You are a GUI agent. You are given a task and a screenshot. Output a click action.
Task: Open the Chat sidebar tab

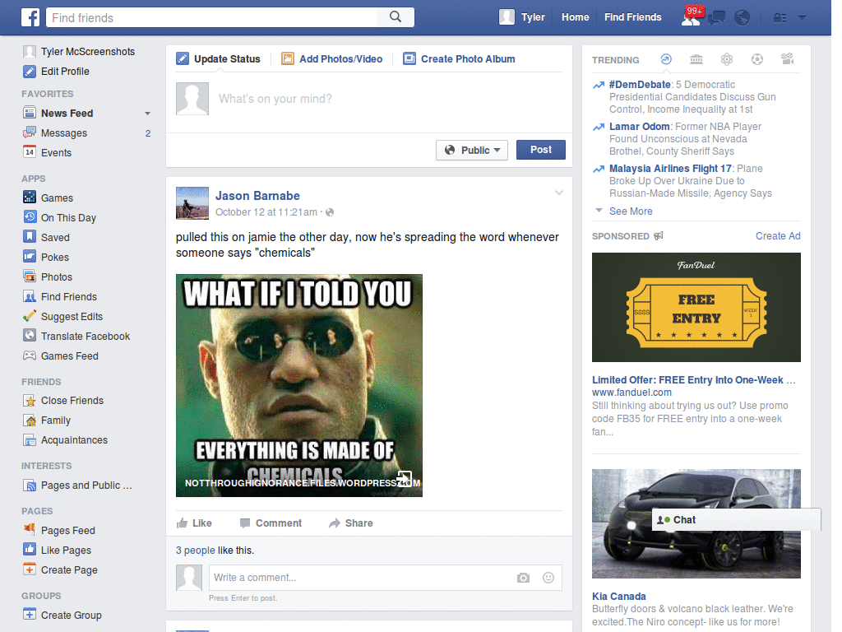click(736, 520)
